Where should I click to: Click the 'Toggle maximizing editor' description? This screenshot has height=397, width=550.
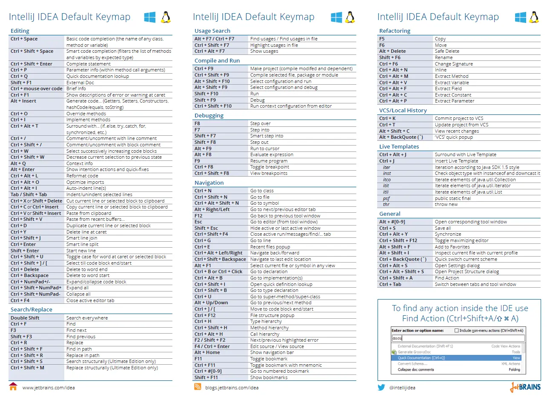click(461, 241)
